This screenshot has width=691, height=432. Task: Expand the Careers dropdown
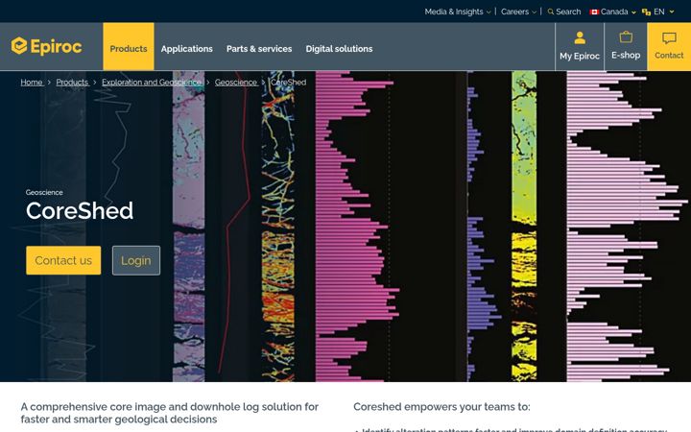point(518,12)
